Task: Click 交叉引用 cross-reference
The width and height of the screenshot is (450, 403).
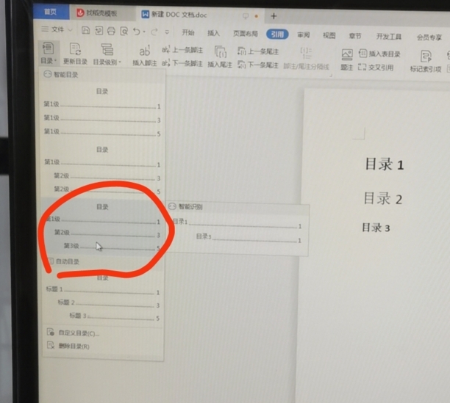Action: (376, 68)
